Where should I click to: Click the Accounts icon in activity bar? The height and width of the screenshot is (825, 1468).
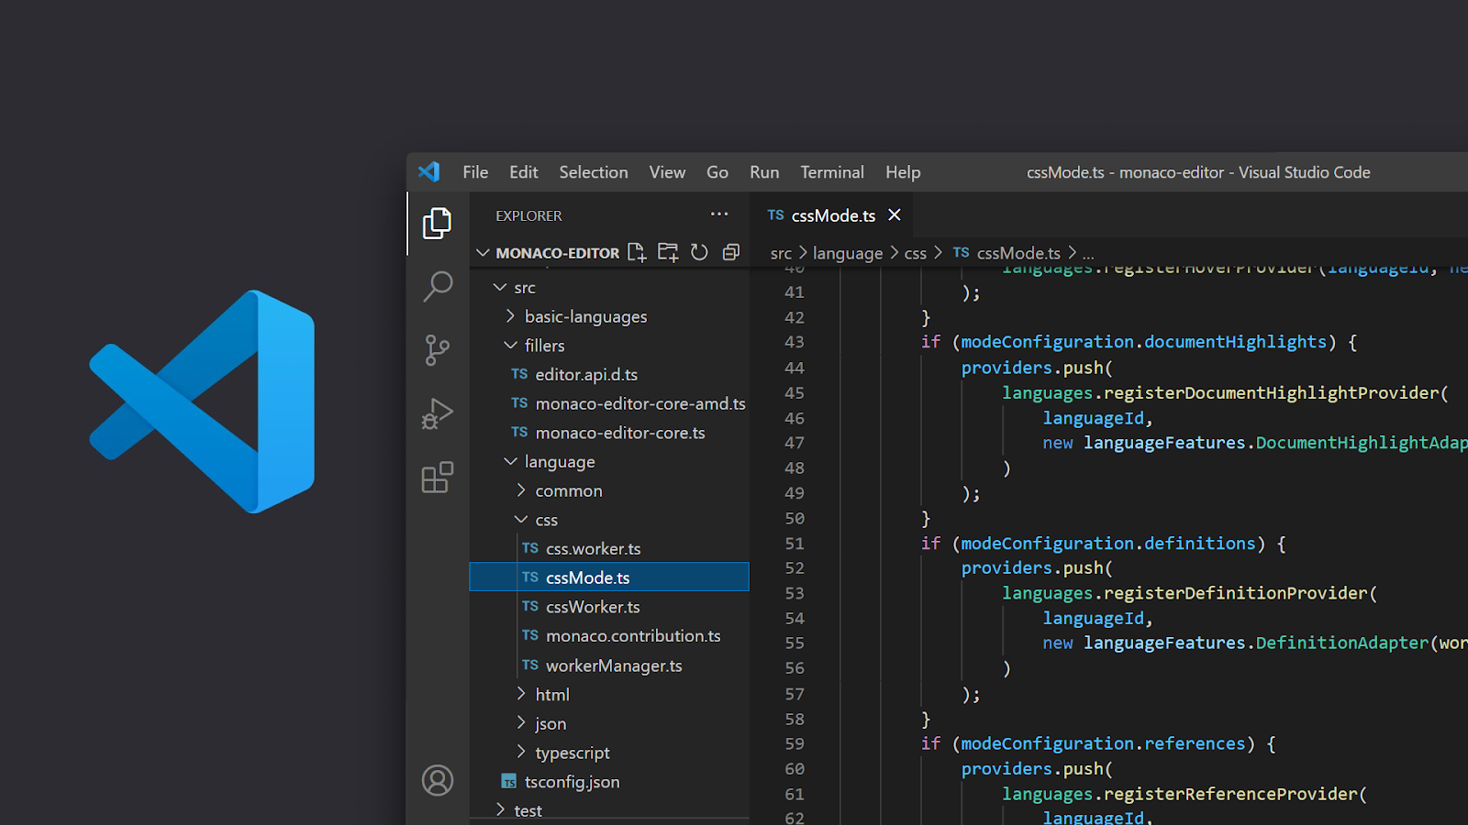click(438, 781)
